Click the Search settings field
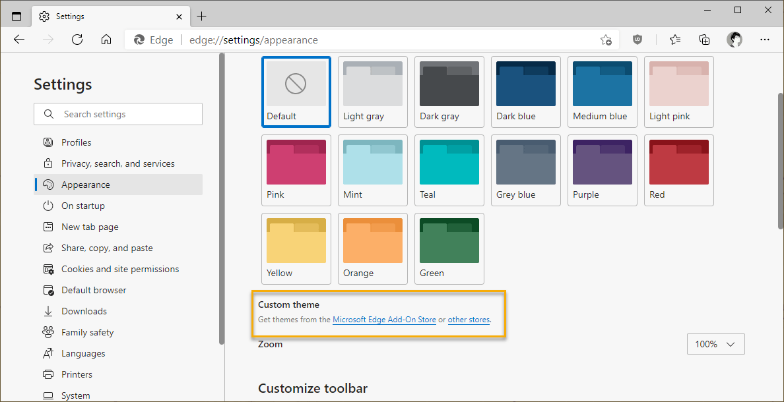 (117, 114)
